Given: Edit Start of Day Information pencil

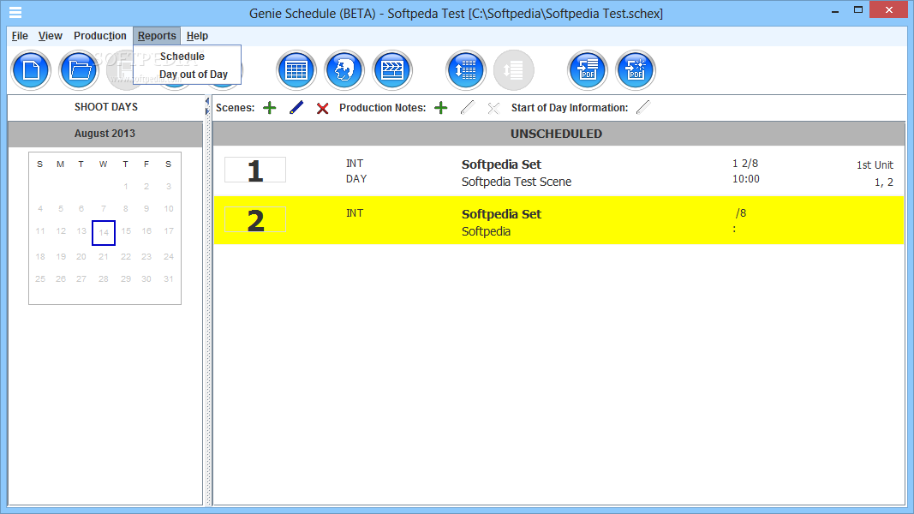Looking at the screenshot, I should (x=643, y=108).
